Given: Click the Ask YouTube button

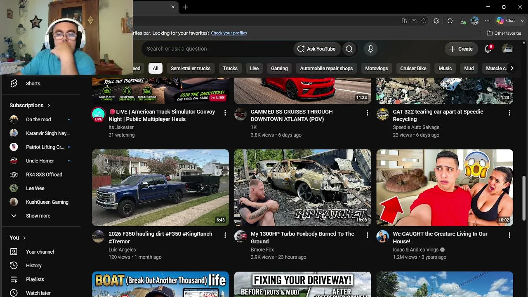Looking at the screenshot, I should click(x=317, y=49).
